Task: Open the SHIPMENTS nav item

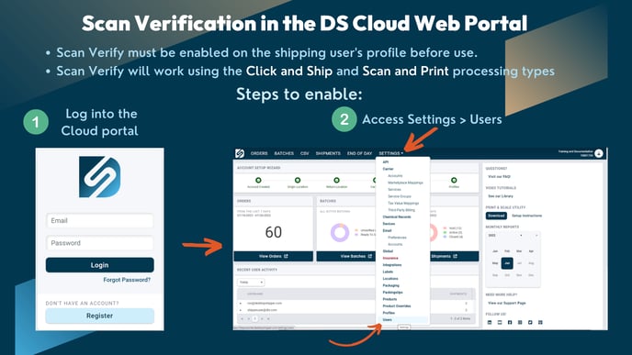Action: click(x=328, y=153)
